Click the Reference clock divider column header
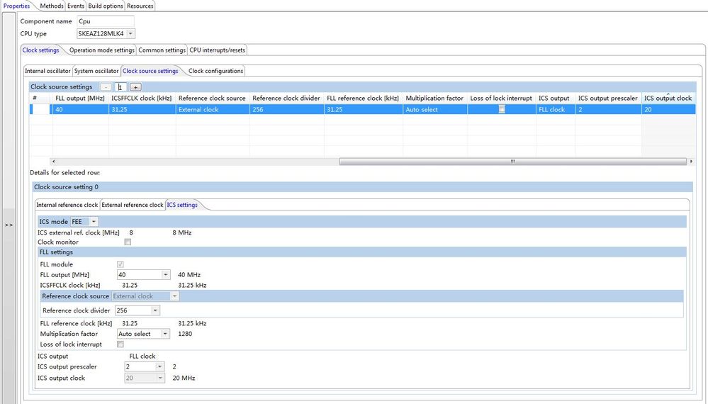 tap(286, 98)
